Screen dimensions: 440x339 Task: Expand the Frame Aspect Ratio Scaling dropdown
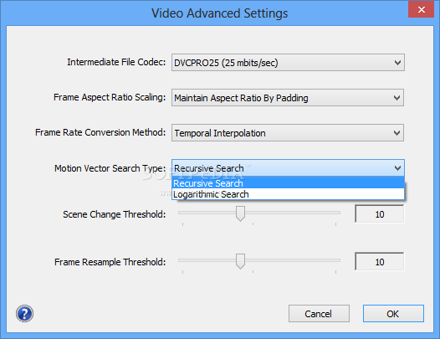(288, 98)
